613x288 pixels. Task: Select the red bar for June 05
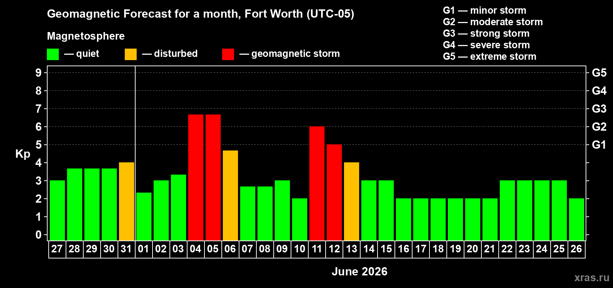(x=213, y=177)
